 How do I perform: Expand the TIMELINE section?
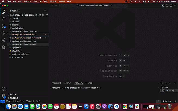tap(14, 98)
